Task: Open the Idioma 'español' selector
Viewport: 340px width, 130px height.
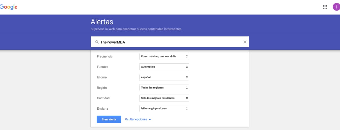Action: point(164,77)
